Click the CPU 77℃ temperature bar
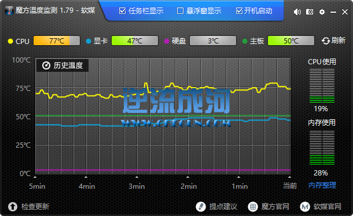Viewport: 353px width, 216px height. point(57,41)
